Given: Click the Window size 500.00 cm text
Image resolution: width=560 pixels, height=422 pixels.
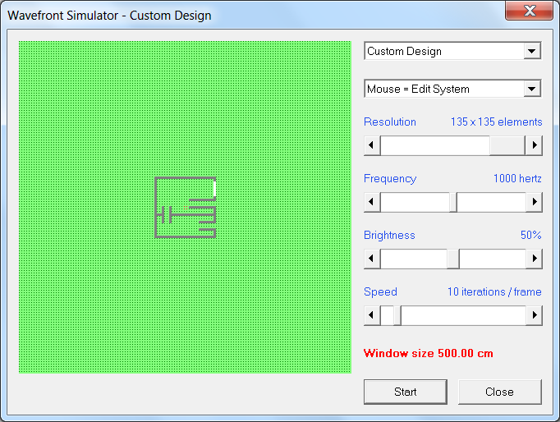Looking at the screenshot, I should point(429,353).
